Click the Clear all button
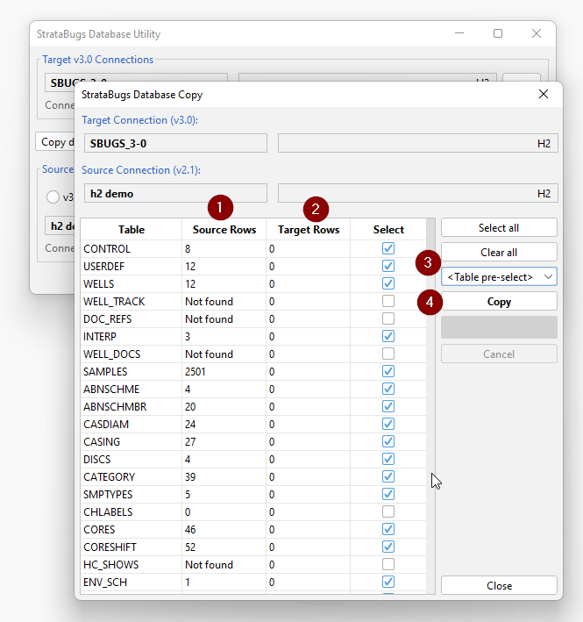This screenshot has height=622, width=583. point(499,253)
